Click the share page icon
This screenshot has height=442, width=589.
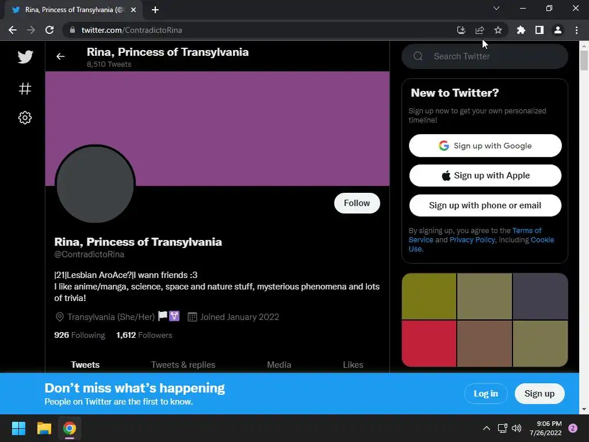[x=480, y=30]
